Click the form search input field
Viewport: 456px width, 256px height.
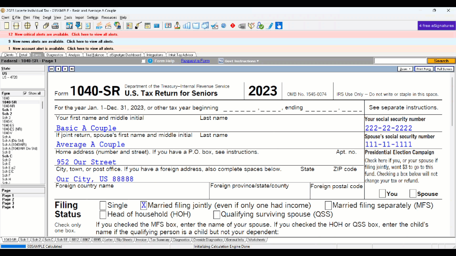coord(400,61)
